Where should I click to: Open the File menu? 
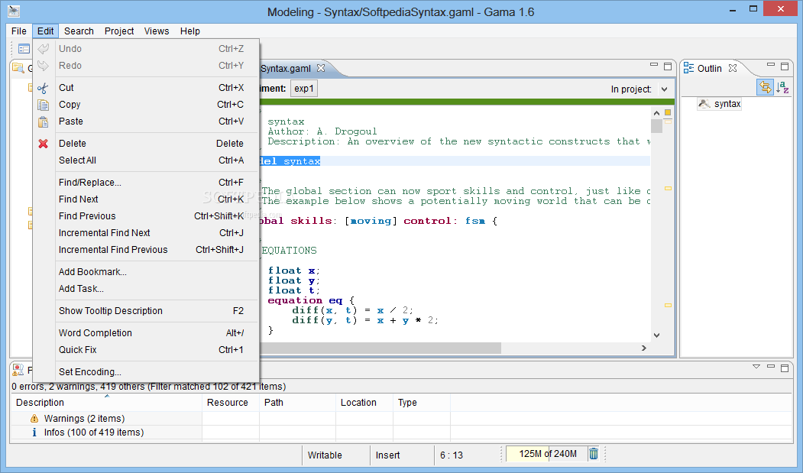pos(19,31)
